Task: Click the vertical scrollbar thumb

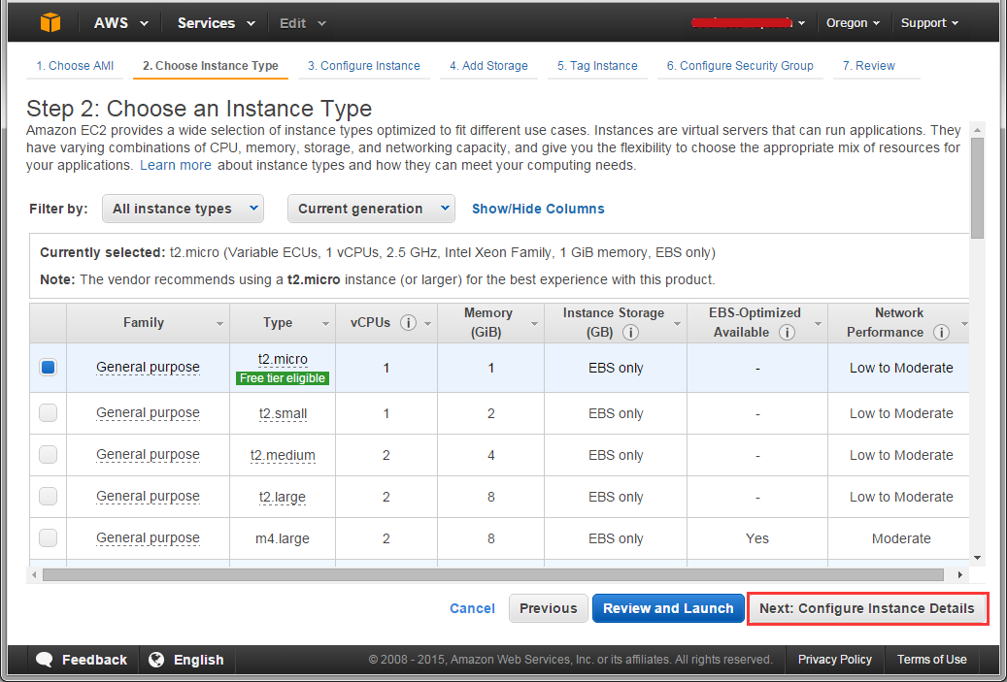Action: [977, 187]
